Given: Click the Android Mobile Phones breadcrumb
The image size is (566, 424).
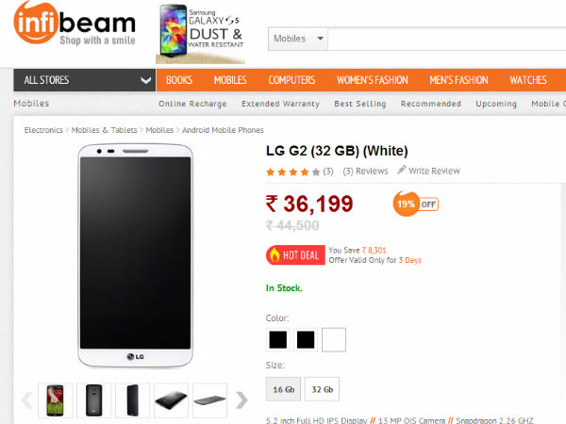Looking at the screenshot, I should tap(223, 130).
